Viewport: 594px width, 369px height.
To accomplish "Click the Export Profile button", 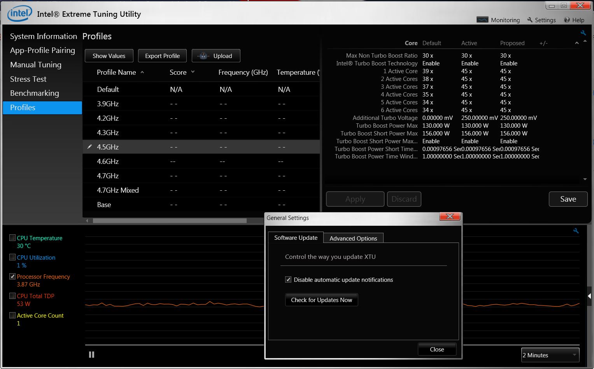I will pos(162,56).
